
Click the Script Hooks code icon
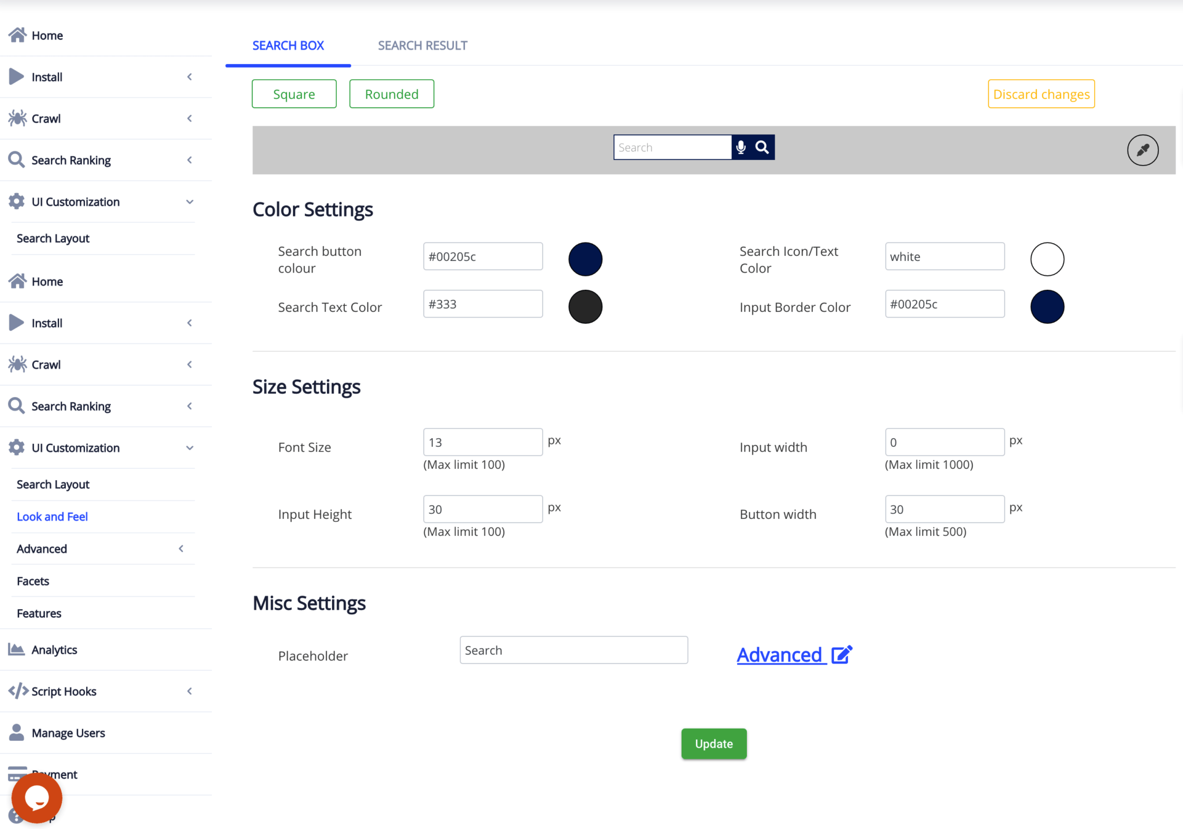[17, 690]
